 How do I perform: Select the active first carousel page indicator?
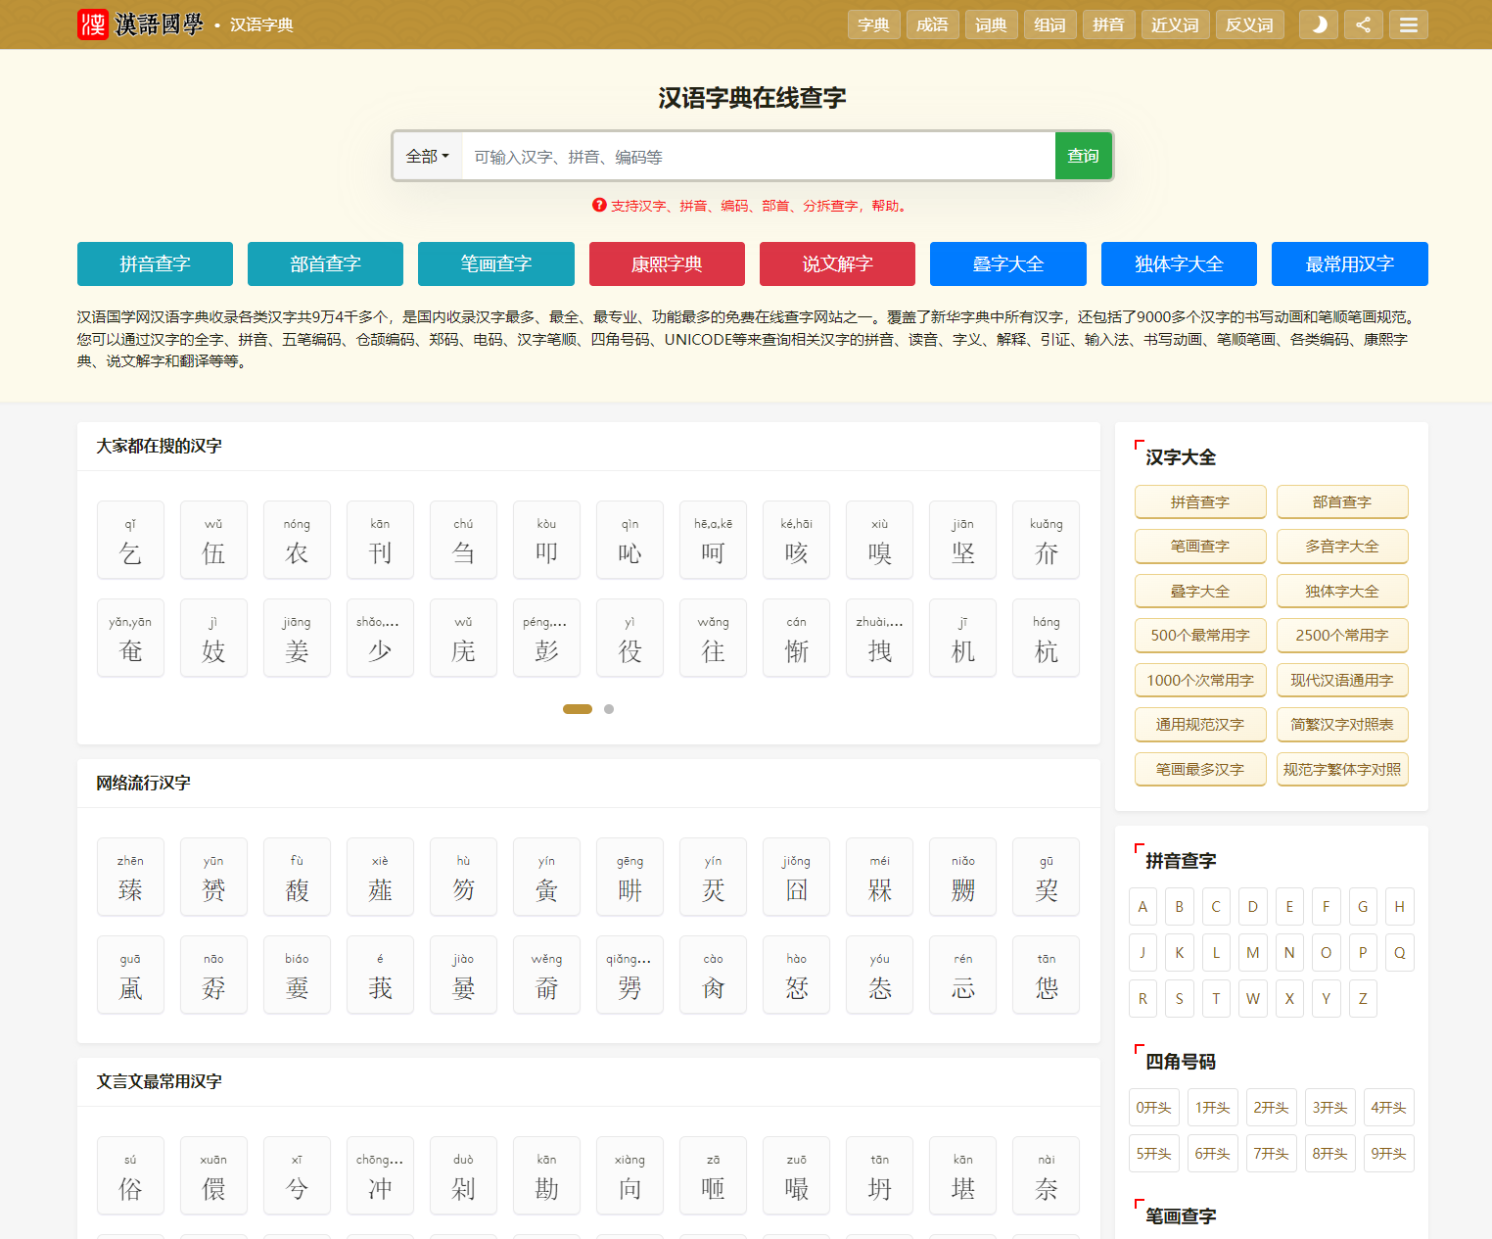coord(578,709)
